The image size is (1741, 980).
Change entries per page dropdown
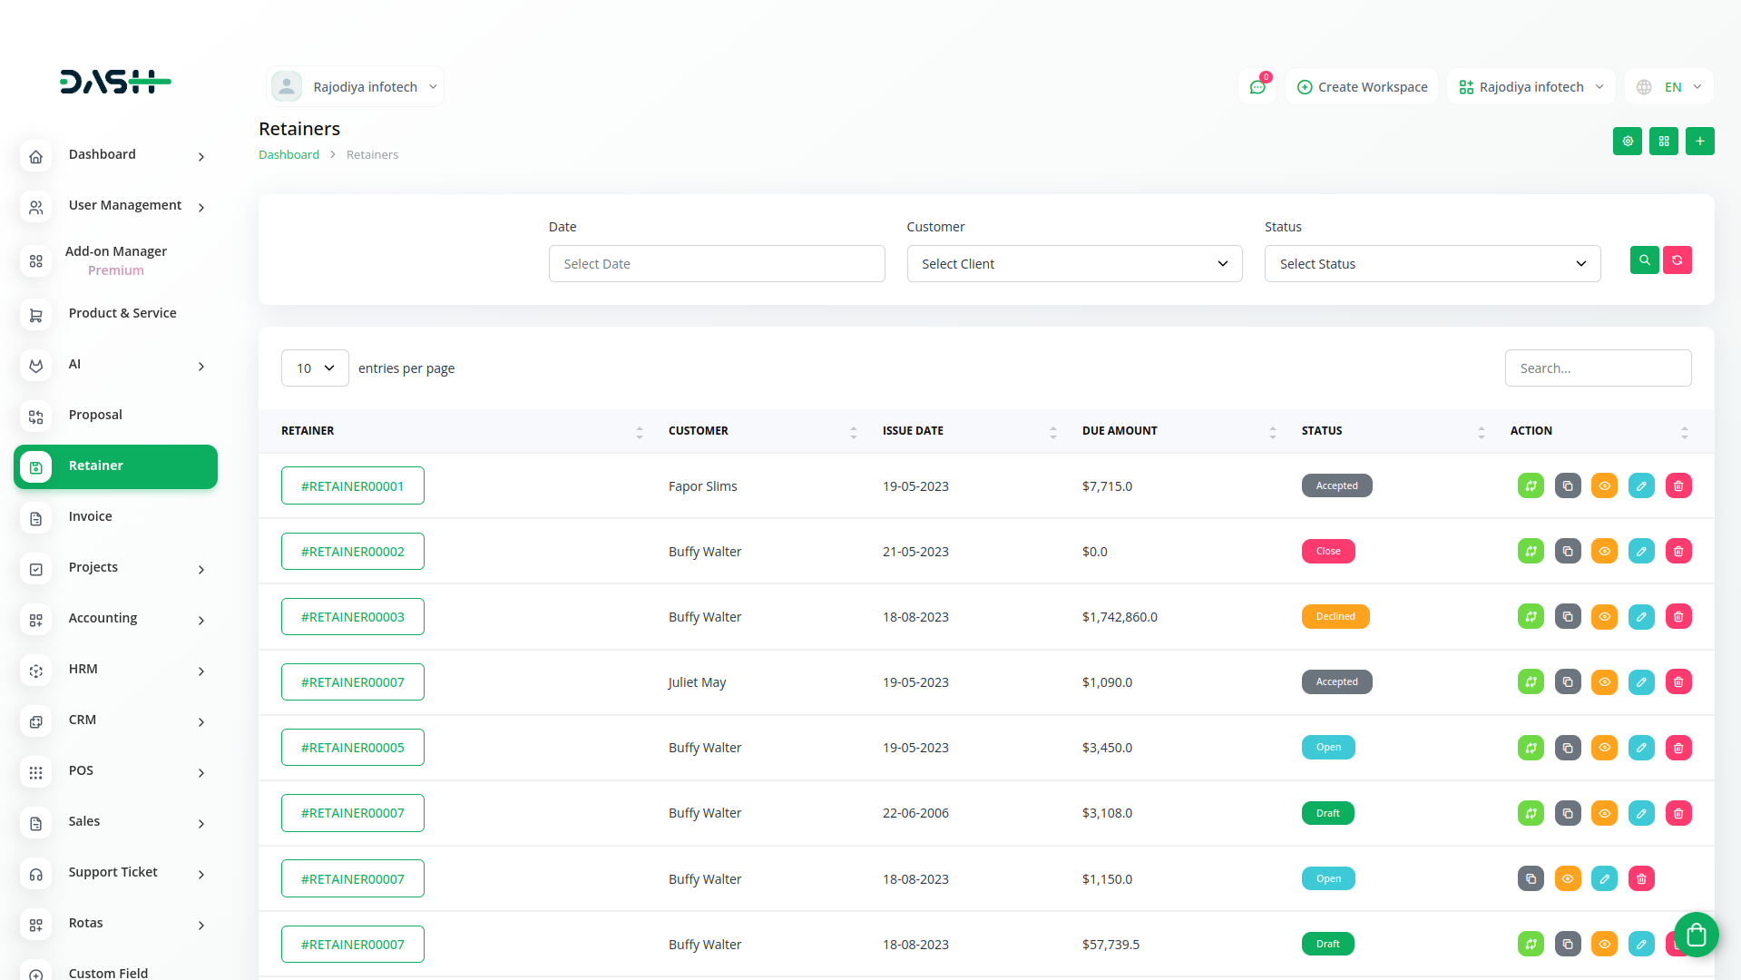315,368
